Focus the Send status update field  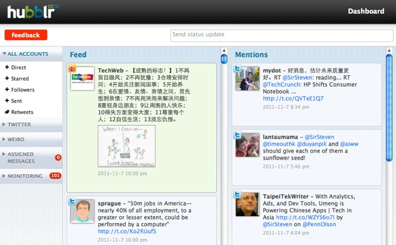pos(282,36)
